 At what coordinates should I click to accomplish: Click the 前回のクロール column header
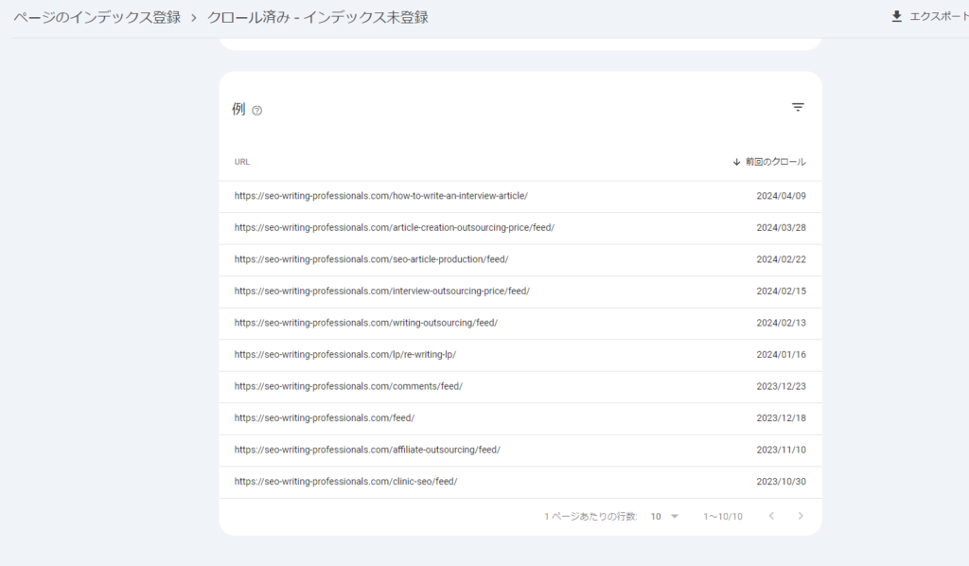(x=774, y=161)
